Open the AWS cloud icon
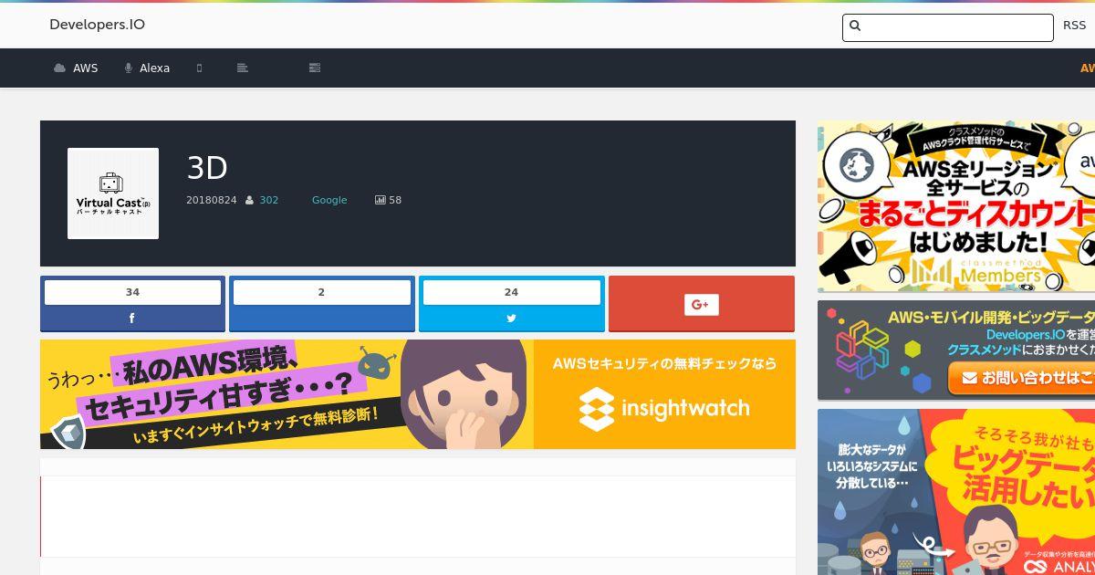Image resolution: width=1095 pixels, height=575 pixels. (60, 68)
